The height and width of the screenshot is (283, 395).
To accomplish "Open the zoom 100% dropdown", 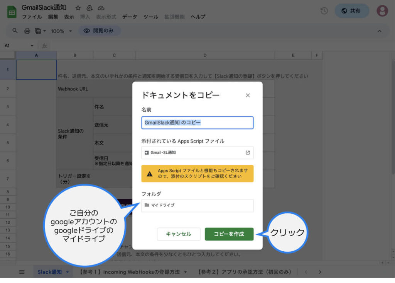I will click(x=61, y=31).
